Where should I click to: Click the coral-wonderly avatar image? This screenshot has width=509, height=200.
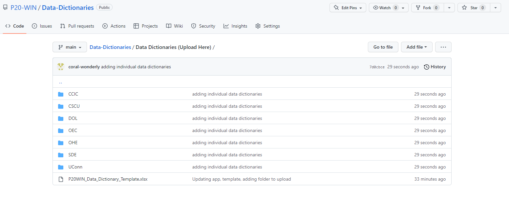61,67
